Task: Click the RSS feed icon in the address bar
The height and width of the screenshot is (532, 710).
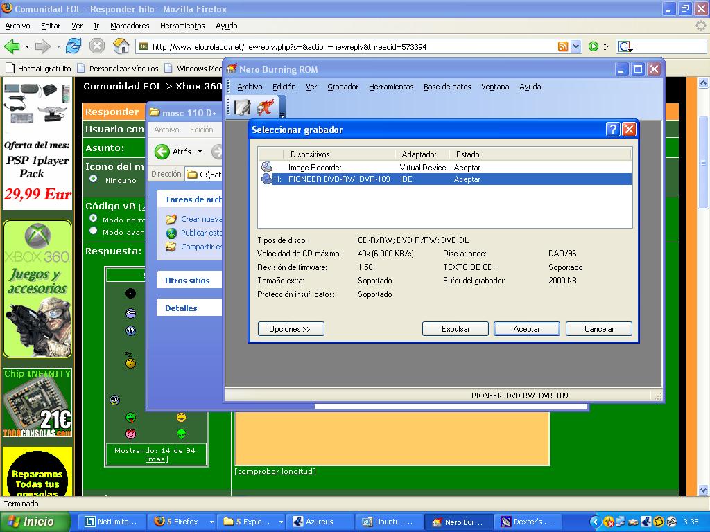Action: pos(563,46)
